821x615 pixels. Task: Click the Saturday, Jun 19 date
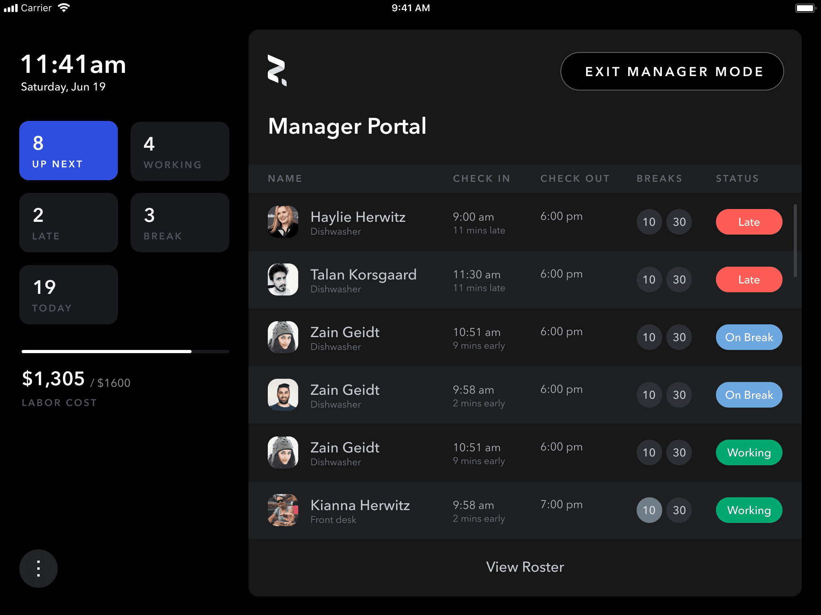(x=63, y=87)
